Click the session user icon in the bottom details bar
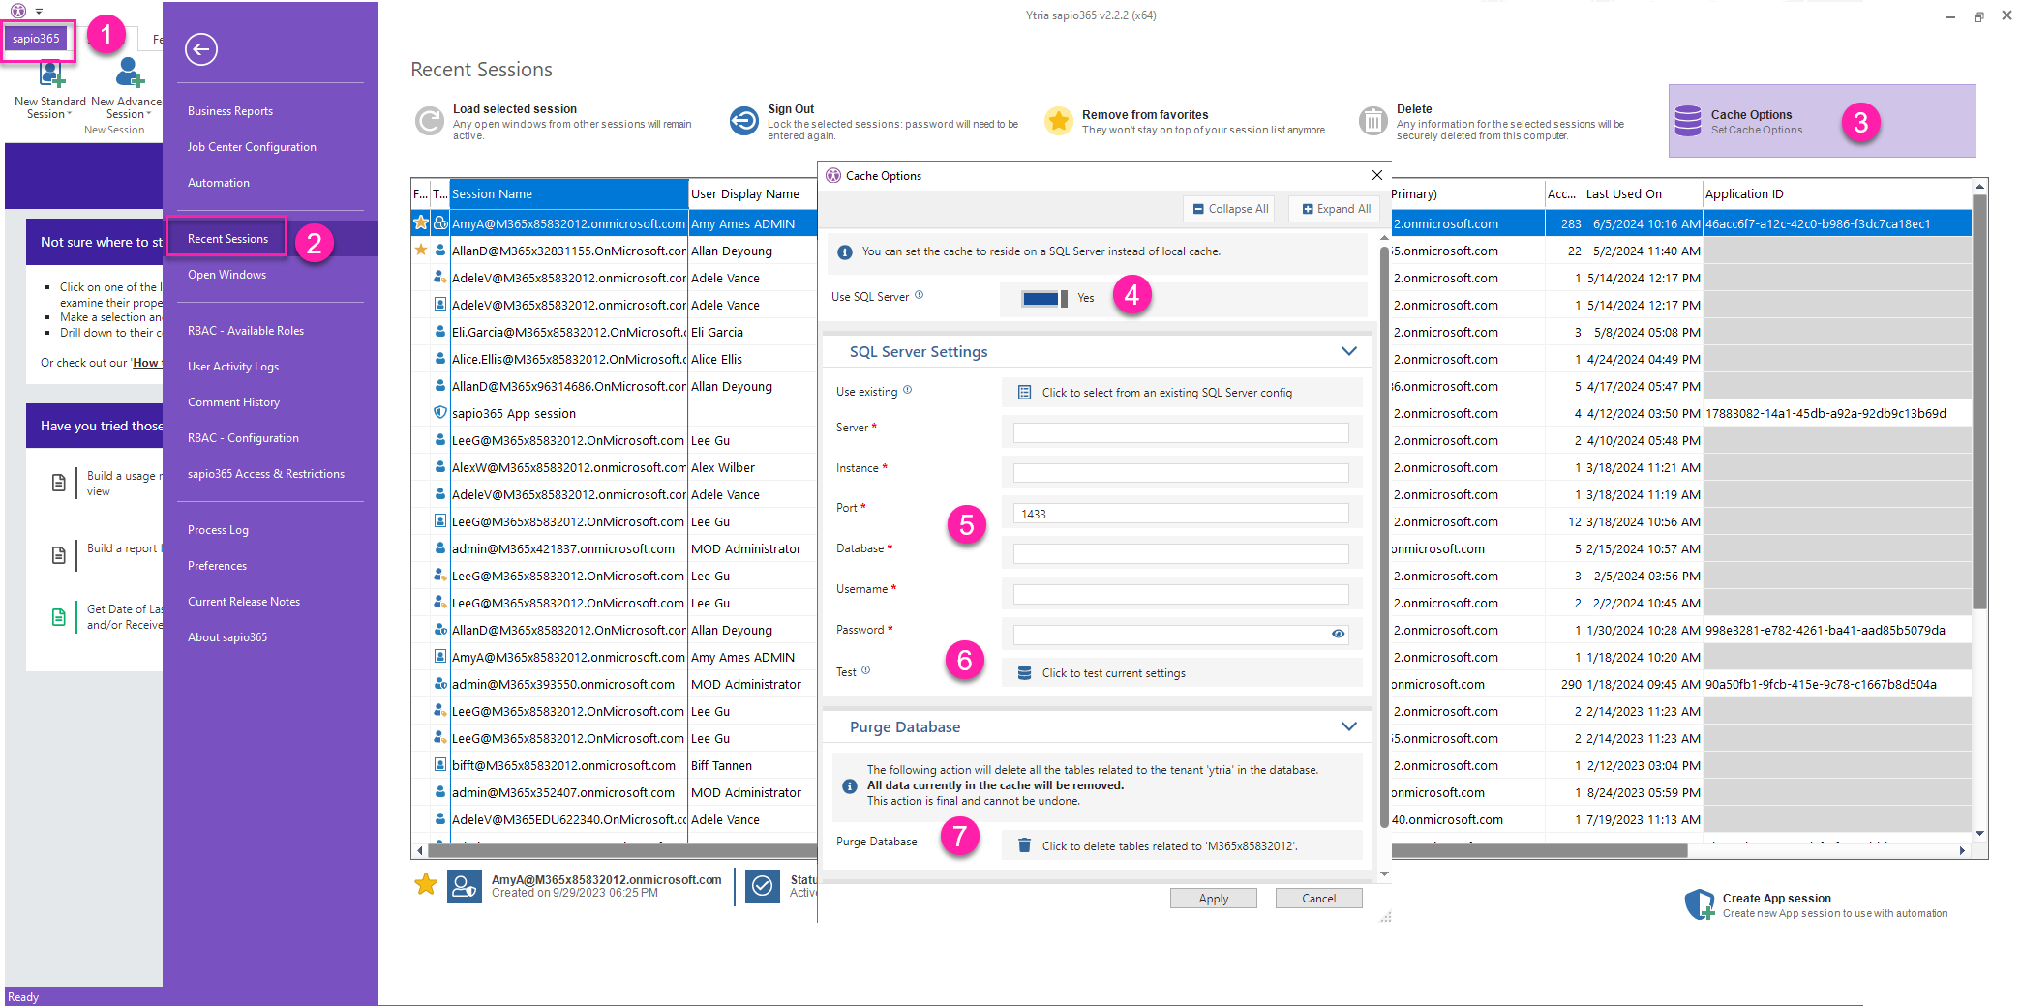This screenshot has height=1006, width=2021. tap(465, 885)
